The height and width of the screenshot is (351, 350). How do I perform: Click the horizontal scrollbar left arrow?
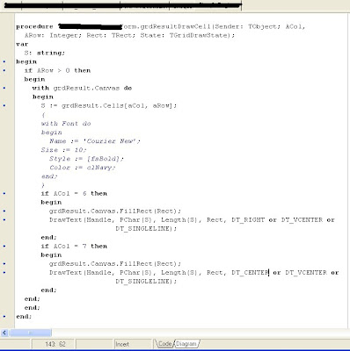[4, 333]
